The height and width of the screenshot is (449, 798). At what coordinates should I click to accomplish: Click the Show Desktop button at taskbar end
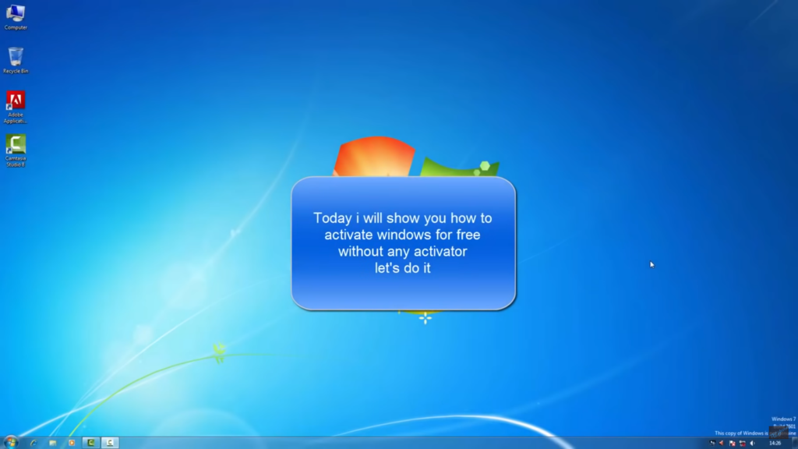pos(795,443)
